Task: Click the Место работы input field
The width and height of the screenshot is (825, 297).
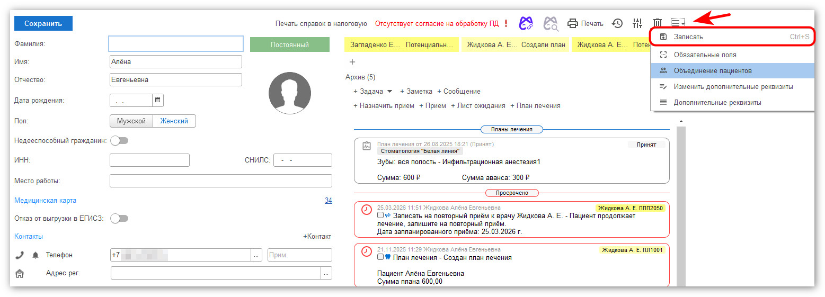Action: (221, 181)
